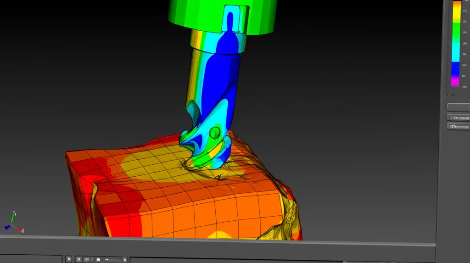This screenshot has height=263, width=470.
Task: Click the standalone document icon left of the grouped bottom toolbar icons
Action: click(69, 259)
